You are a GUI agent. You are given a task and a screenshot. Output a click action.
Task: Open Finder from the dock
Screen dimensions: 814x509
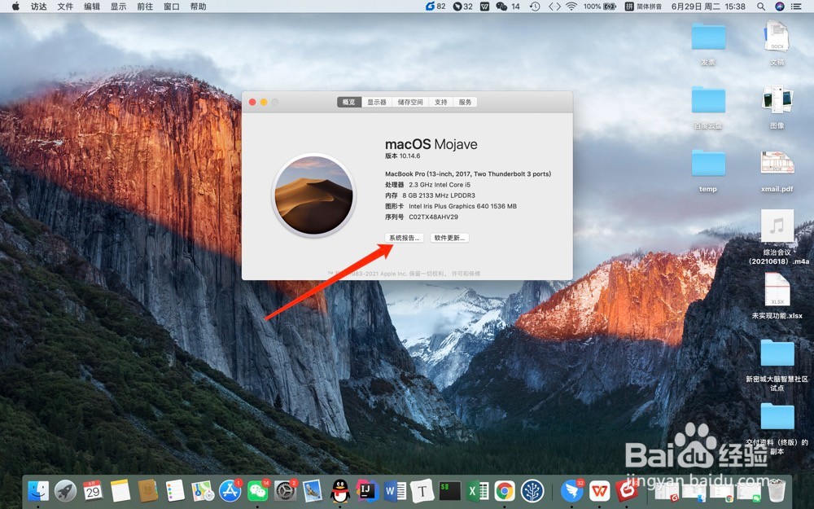point(38,491)
